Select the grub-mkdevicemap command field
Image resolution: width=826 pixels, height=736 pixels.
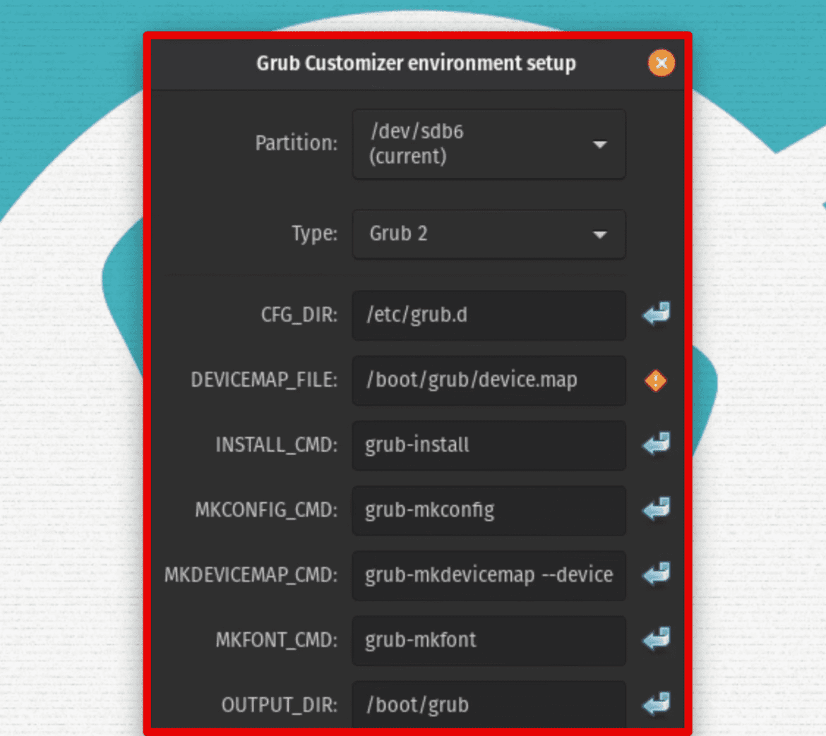coord(489,575)
